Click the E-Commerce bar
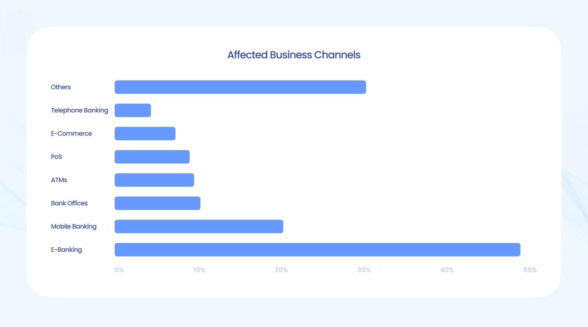Viewport: 588px width, 327px height. (145, 134)
